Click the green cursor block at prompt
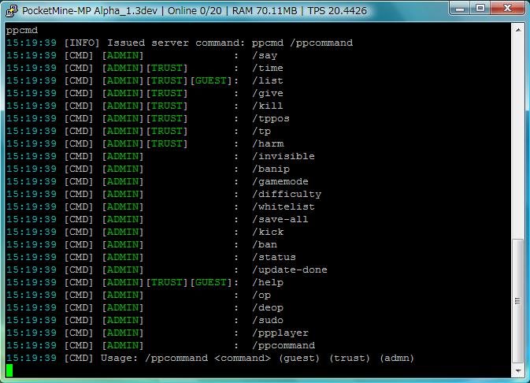Screen dimensions: 530x383 click(9, 370)
